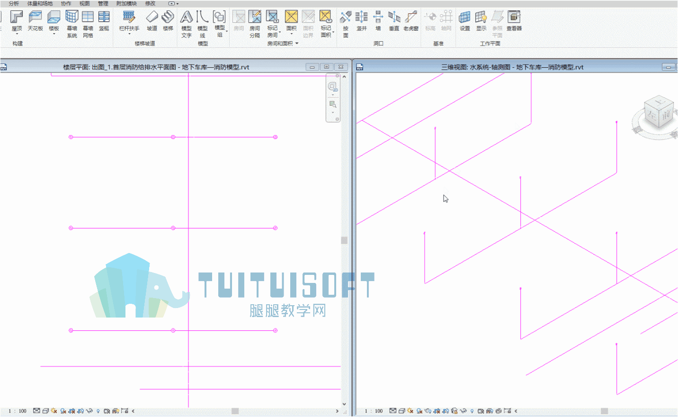Select the 按面 by-face opening tool
Screen dimensions: 678x418
coord(346,24)
